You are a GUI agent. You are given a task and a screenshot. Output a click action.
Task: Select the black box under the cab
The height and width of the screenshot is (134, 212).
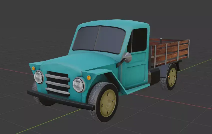point(154,76)
